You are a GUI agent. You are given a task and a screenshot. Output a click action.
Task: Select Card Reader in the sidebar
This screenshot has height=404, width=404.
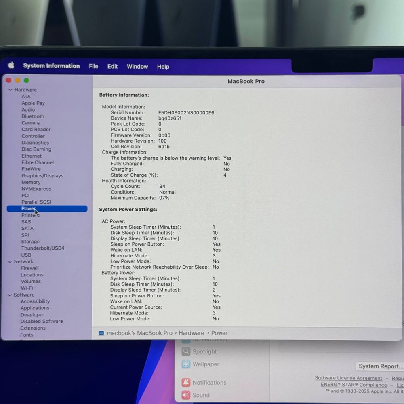(36, 130)
